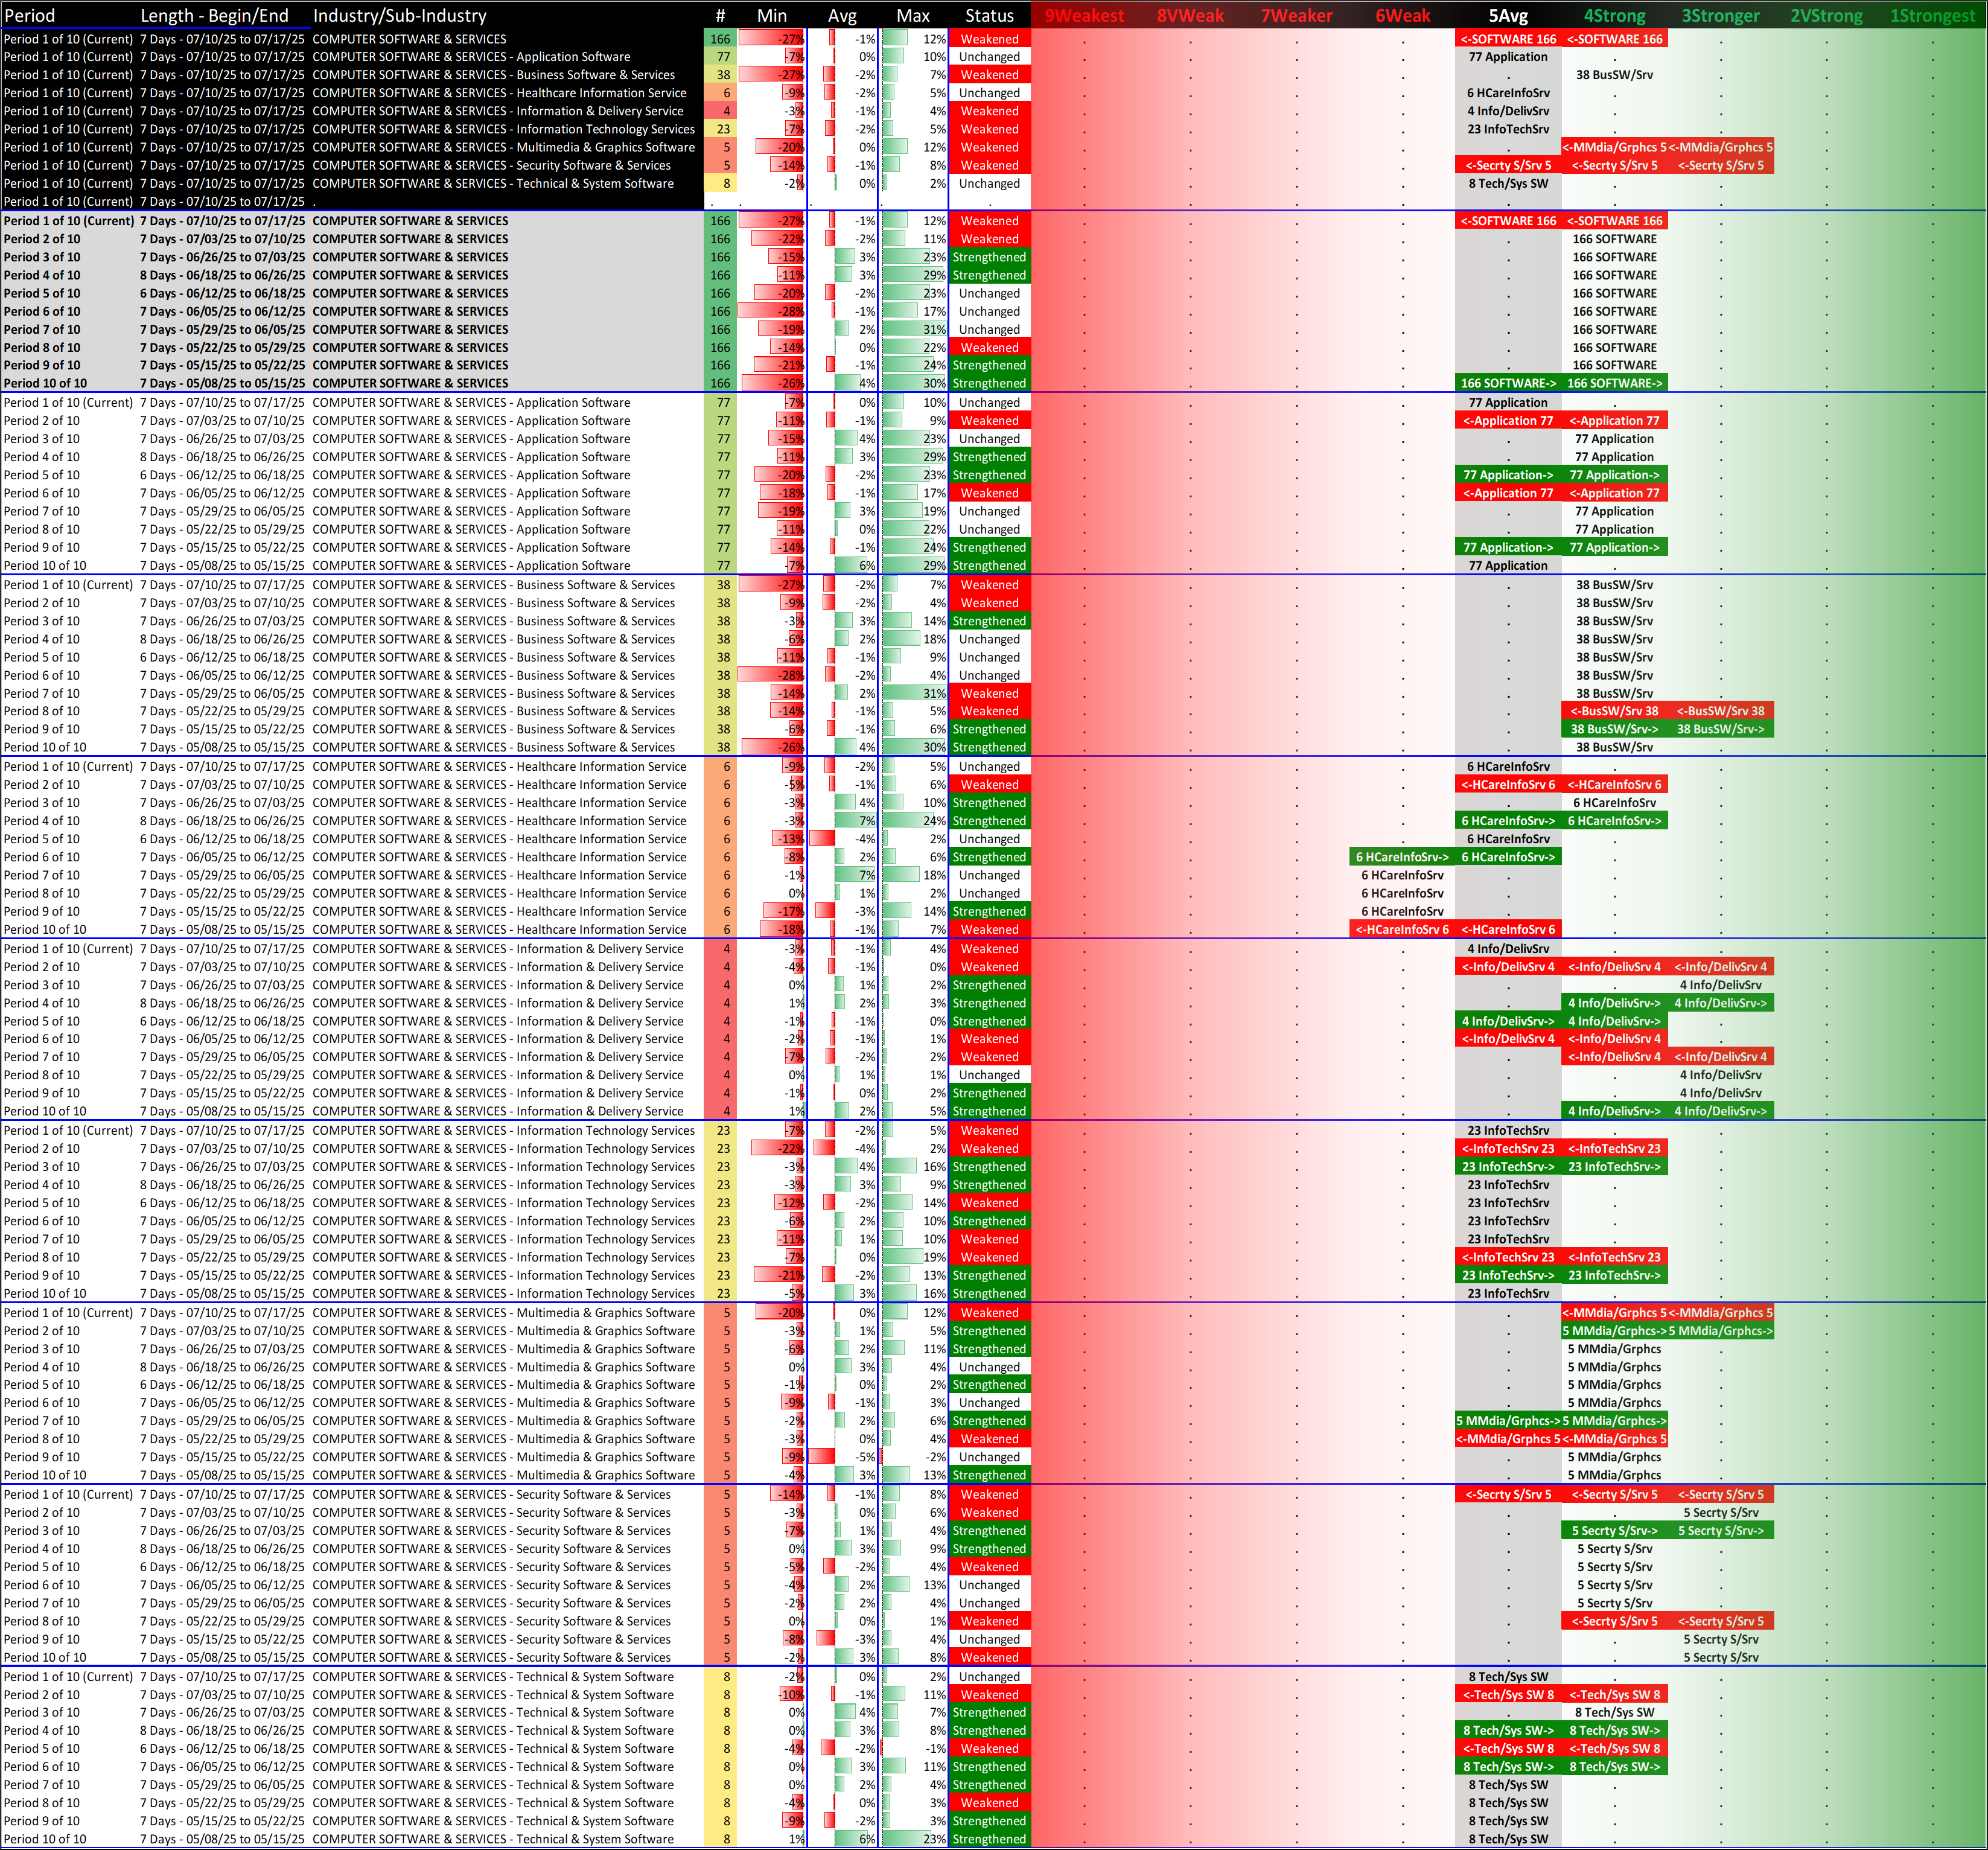This screenshot has height=1850, width=1988.
Task: Select the green '166 SOFTWARE->' cell under 5Avg
Action: [1508, 383]
